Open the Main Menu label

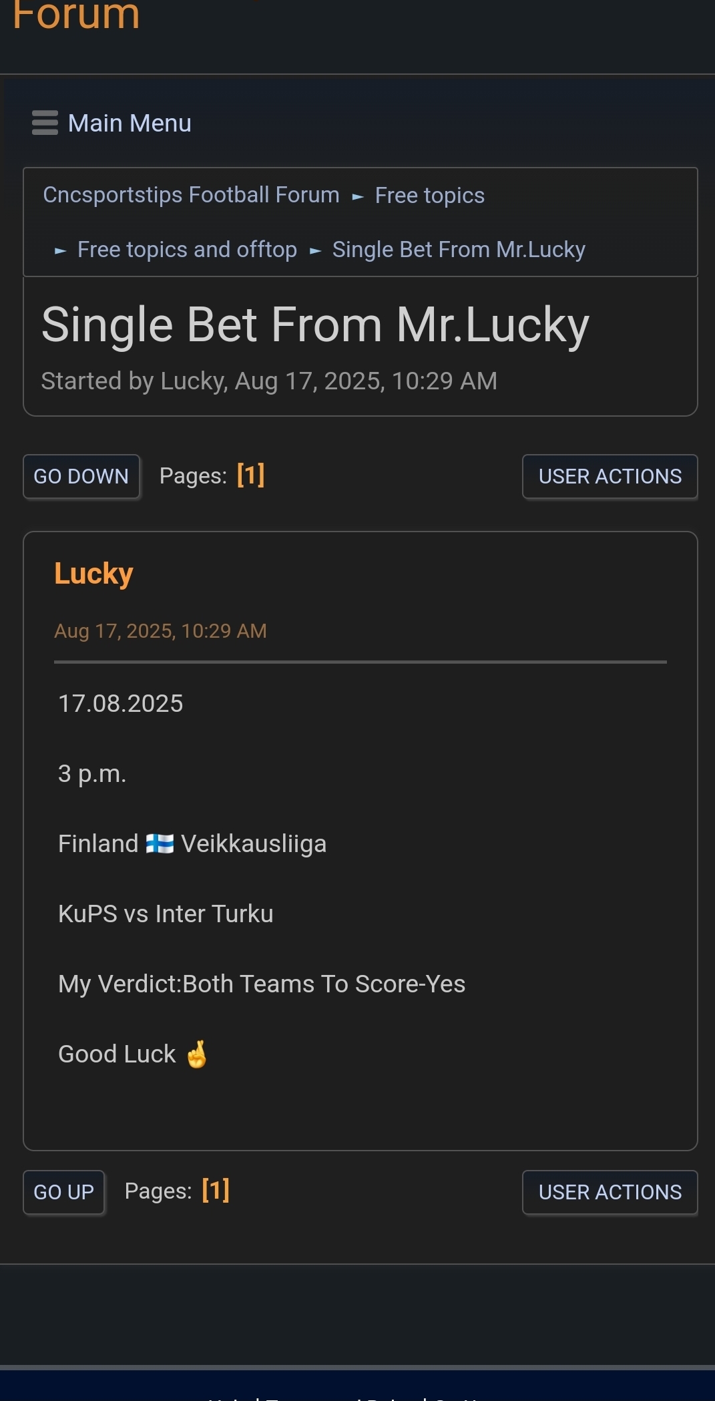point(130,123)
